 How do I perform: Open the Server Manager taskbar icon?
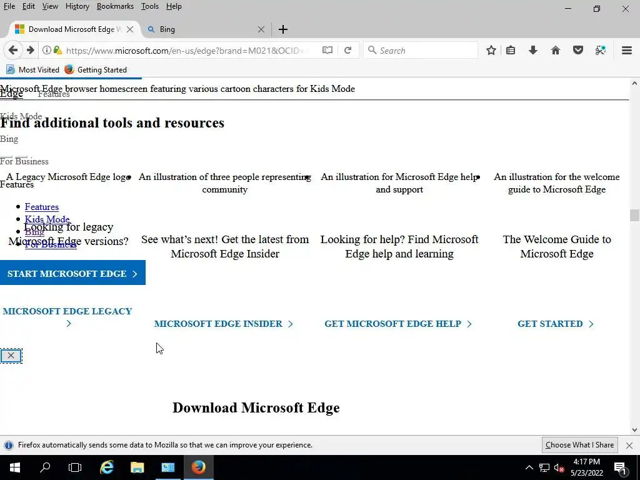[x=167, y=467]
